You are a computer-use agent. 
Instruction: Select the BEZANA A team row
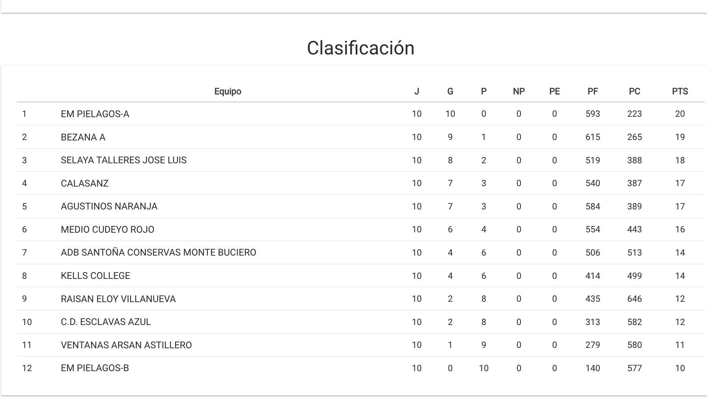(x=83, y=137)
